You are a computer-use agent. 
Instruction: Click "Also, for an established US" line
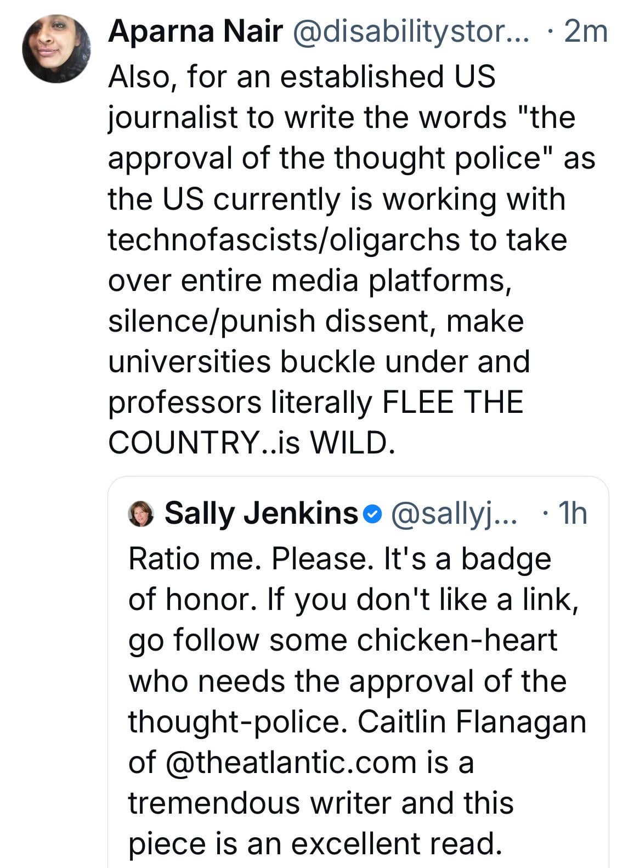click(x=302, y=76)
